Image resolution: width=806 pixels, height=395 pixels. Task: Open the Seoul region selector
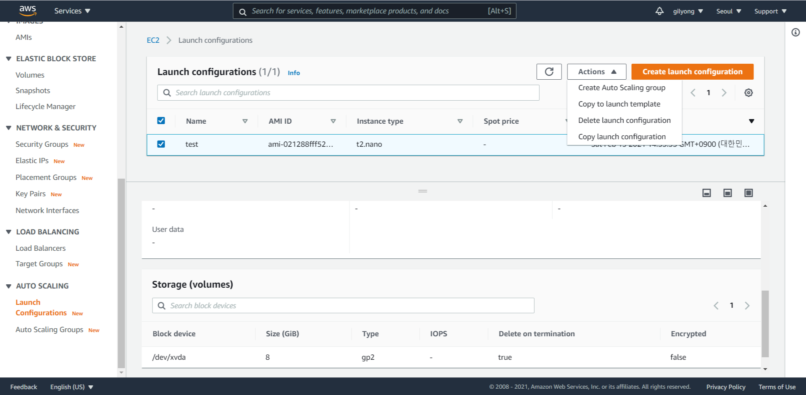click(729, 11)
